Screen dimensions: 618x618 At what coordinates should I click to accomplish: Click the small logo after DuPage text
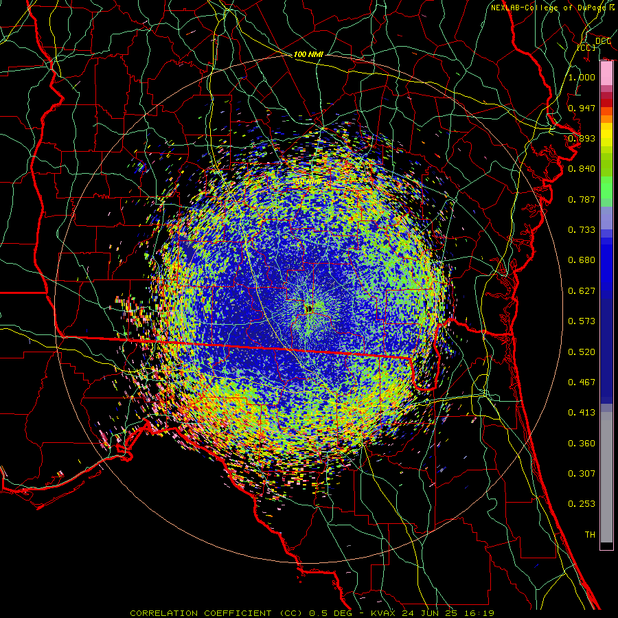pyautogui.click(x=613, y=7)
